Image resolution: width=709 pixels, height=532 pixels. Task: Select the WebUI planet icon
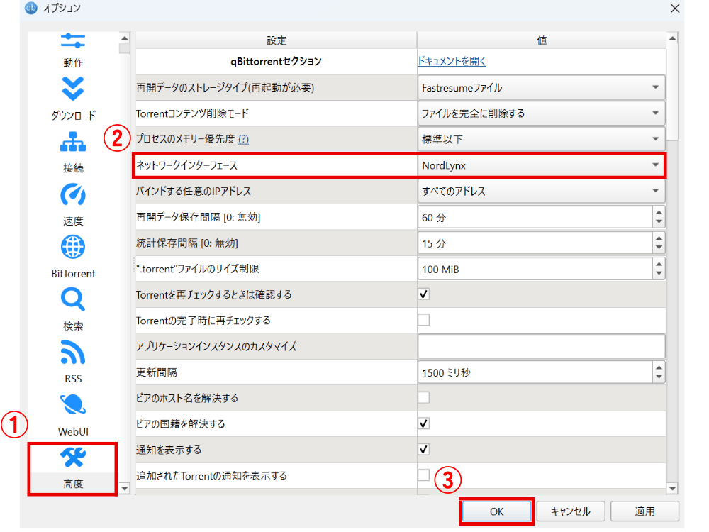(x=73, y=405)
